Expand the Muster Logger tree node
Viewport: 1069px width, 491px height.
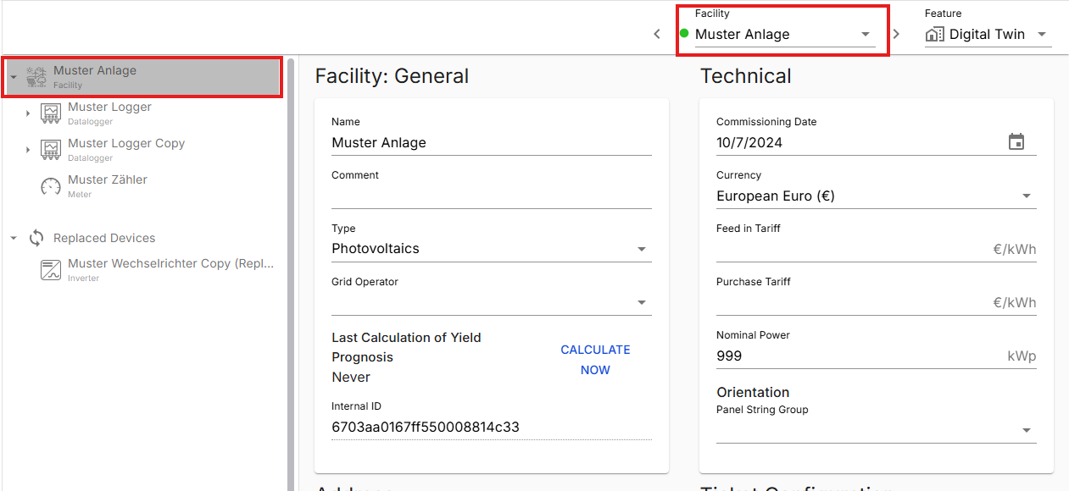pos(28,113)
